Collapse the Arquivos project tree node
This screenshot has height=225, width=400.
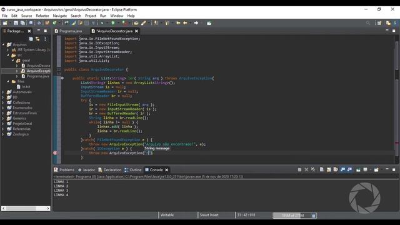[x=4, y=44]
